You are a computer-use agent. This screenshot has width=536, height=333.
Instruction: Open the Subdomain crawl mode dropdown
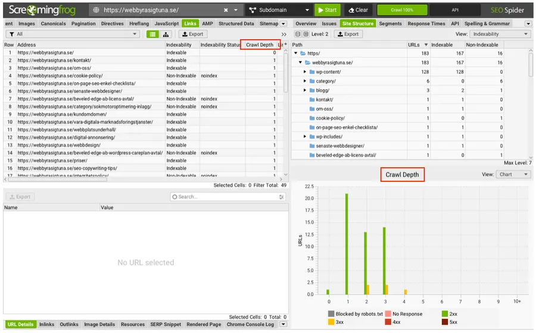(279, 10)
